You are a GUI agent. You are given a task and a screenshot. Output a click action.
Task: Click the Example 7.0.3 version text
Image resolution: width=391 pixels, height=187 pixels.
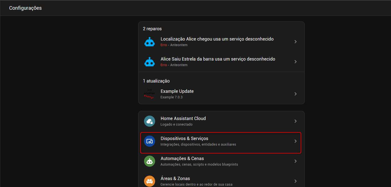pos(172,97)
